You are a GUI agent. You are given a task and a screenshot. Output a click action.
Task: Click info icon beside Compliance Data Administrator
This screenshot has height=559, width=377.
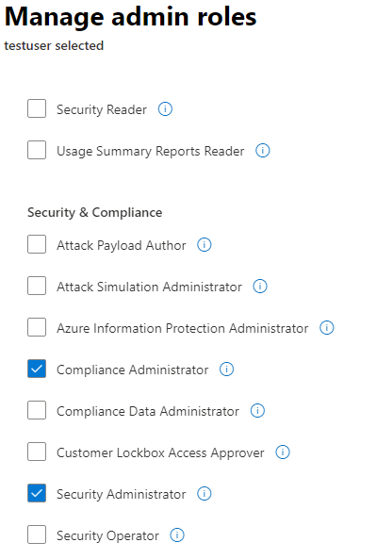[257, 410]
